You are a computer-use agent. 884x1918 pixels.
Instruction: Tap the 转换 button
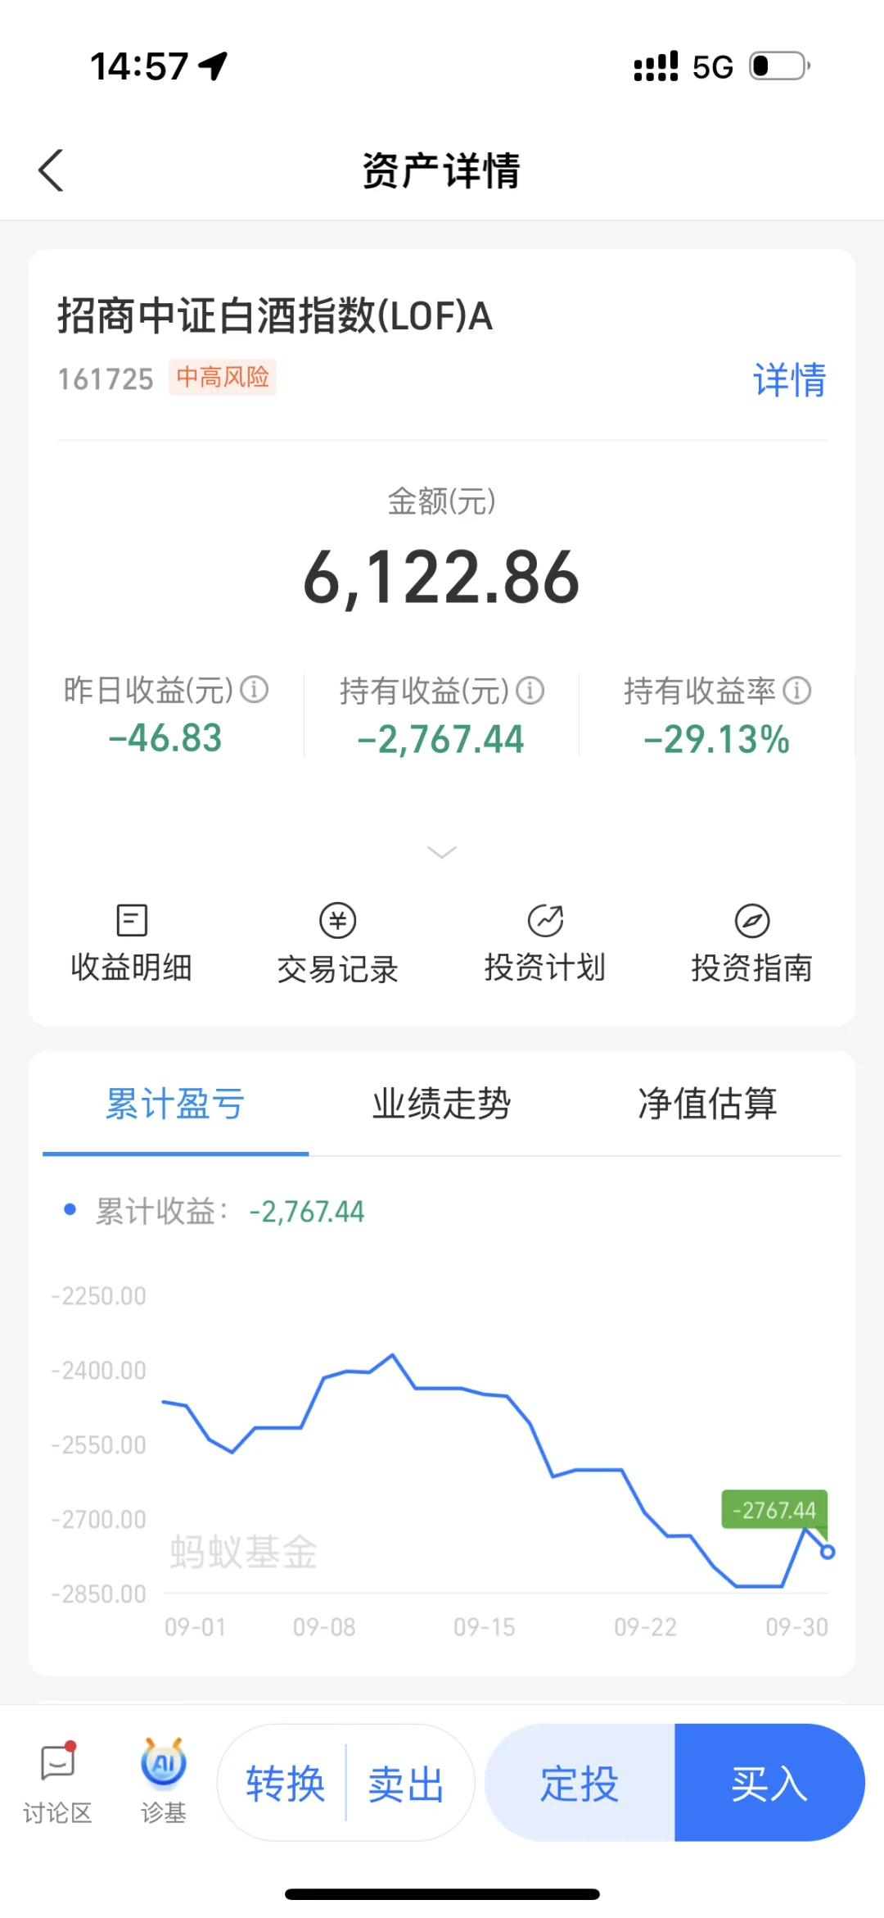coord(285,1784)
